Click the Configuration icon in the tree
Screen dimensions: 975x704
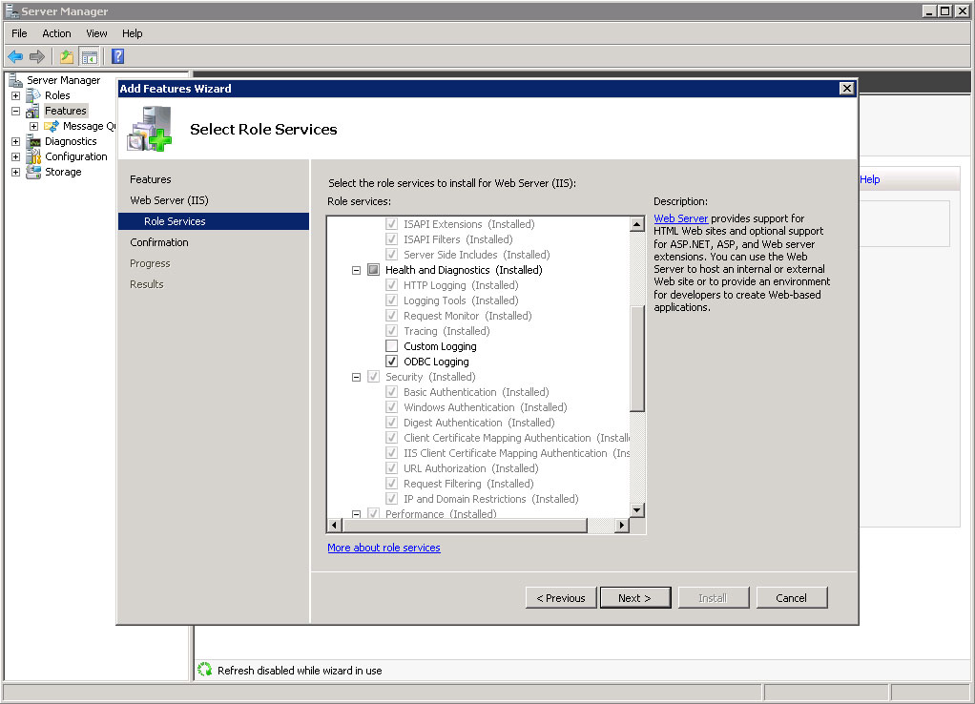coord(33,156)
